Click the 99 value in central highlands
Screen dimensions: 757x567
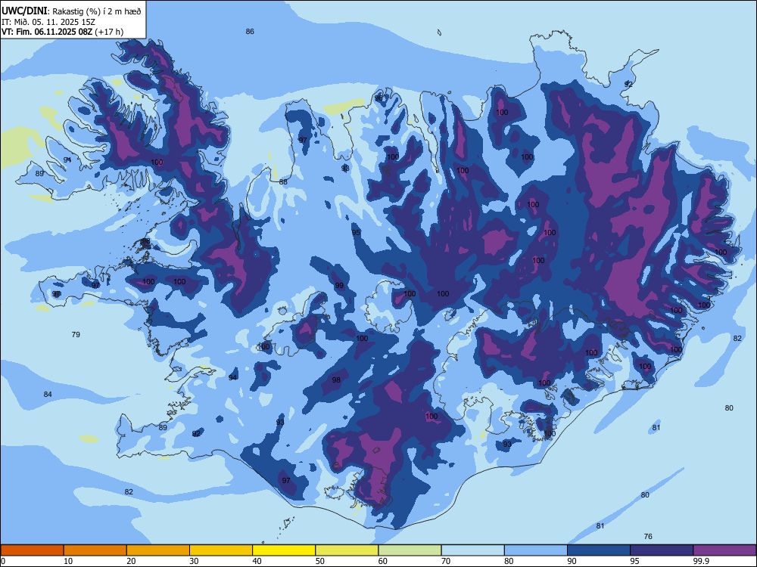[339, 286]
